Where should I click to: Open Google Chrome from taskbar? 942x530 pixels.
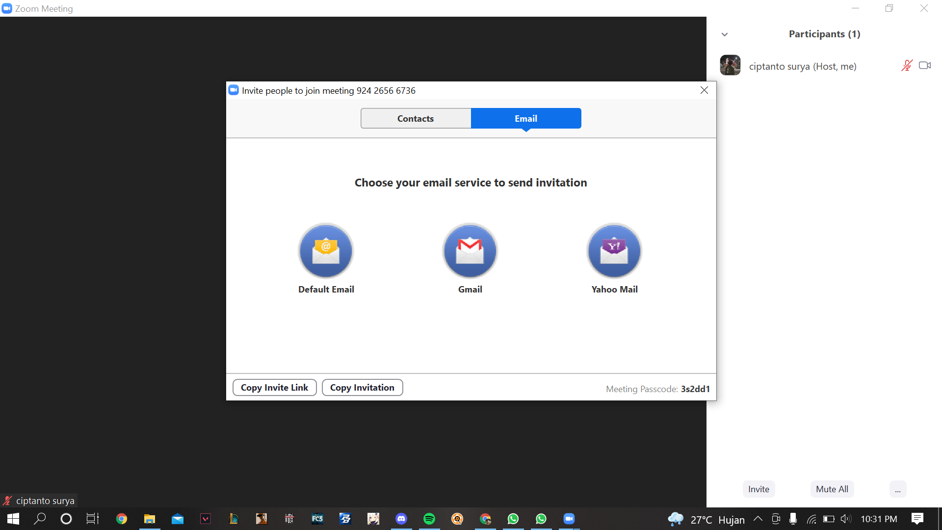121,519
